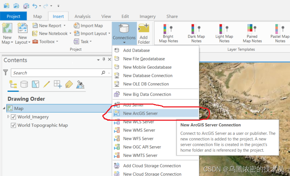Select Dark Map Notes layer template
Screen dimensions: 290x176
[x=196, y=33]
